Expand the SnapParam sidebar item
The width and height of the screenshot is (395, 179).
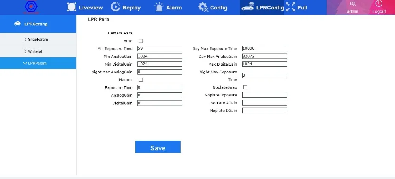pyautogui.click(x=38, y=40)
